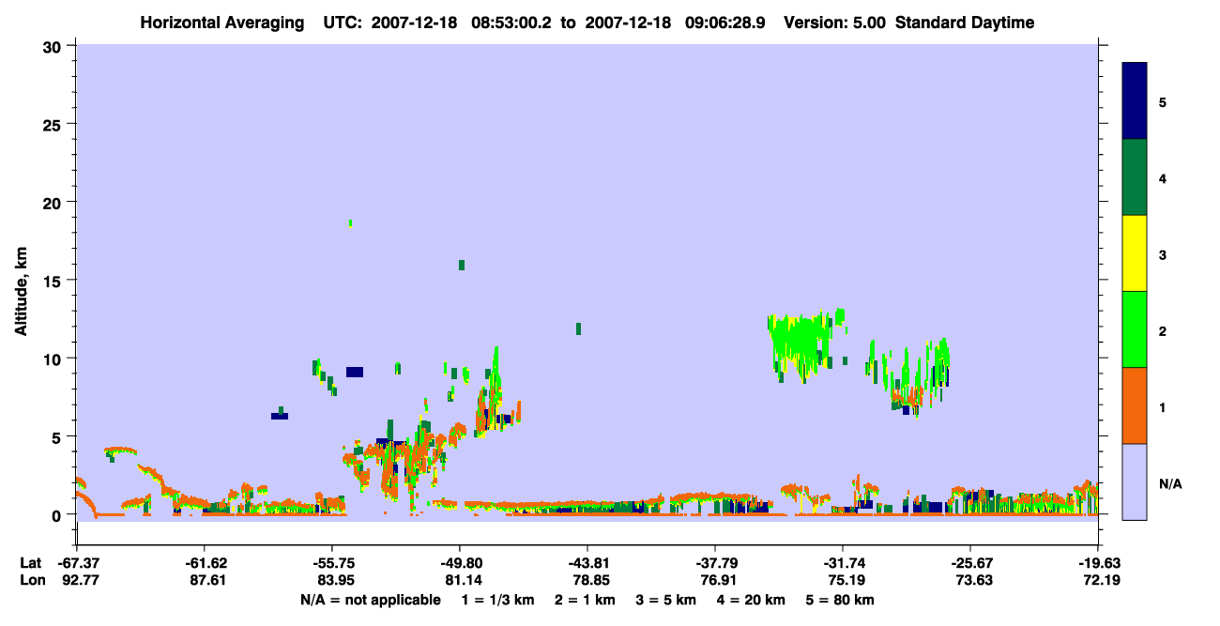Click the '5 = 80 km' legend text

[x=840, y=600]
